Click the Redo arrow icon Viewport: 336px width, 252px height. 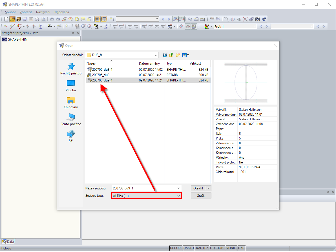coord(58,19)
